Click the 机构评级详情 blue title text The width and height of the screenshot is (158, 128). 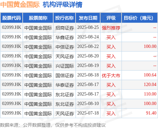point(62,5)
